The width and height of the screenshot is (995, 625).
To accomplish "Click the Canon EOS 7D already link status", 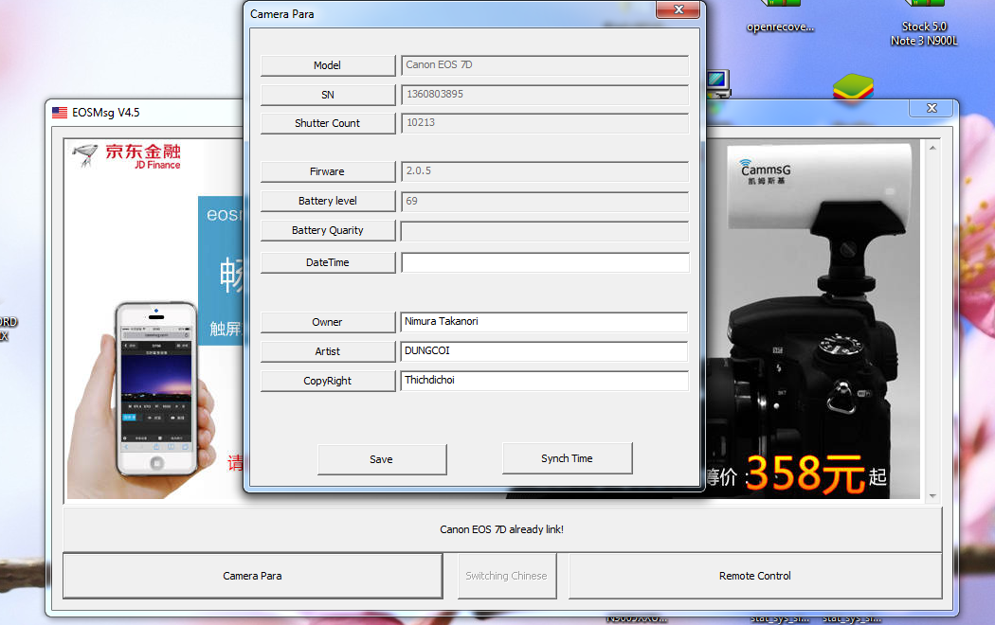I will (502, 529).
